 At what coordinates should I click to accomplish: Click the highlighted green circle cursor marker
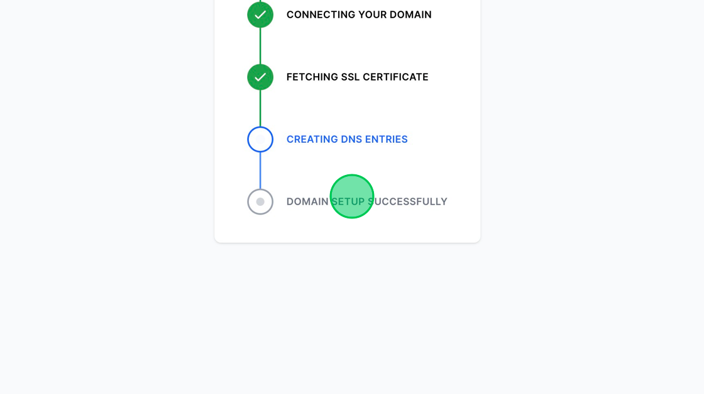click(352, 196)
